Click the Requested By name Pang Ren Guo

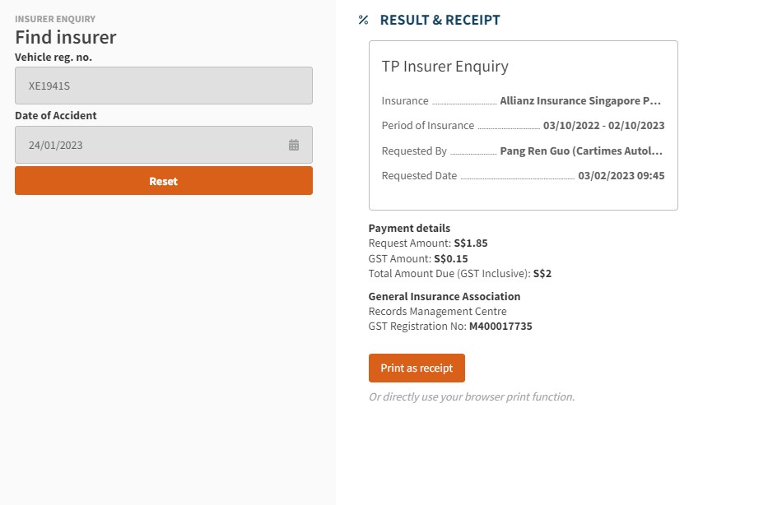click(580, 151)
